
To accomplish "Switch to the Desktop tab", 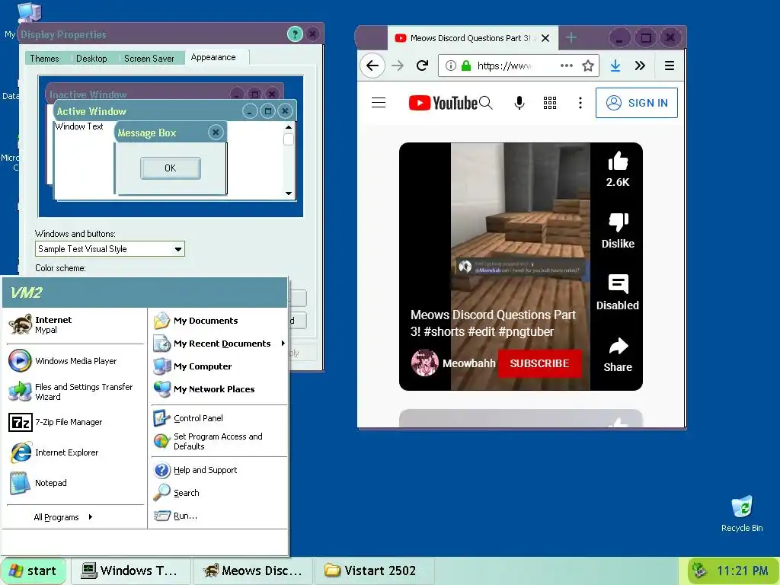I will coord(91,58).
